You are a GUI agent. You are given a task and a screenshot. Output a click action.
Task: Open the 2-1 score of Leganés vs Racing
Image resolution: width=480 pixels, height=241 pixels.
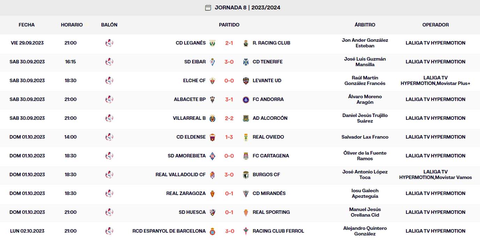(x=228, y=43)
